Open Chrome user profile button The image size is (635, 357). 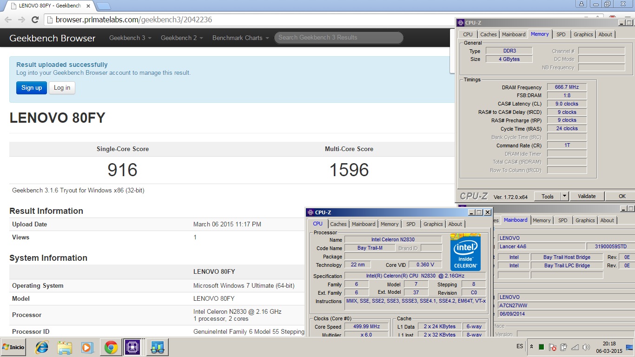pyautogui.click(x=582, y=4)
